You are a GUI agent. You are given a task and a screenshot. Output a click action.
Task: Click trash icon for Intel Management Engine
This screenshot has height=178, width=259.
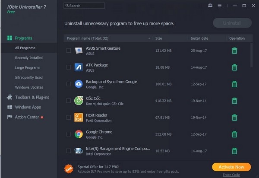pos(234,151)
